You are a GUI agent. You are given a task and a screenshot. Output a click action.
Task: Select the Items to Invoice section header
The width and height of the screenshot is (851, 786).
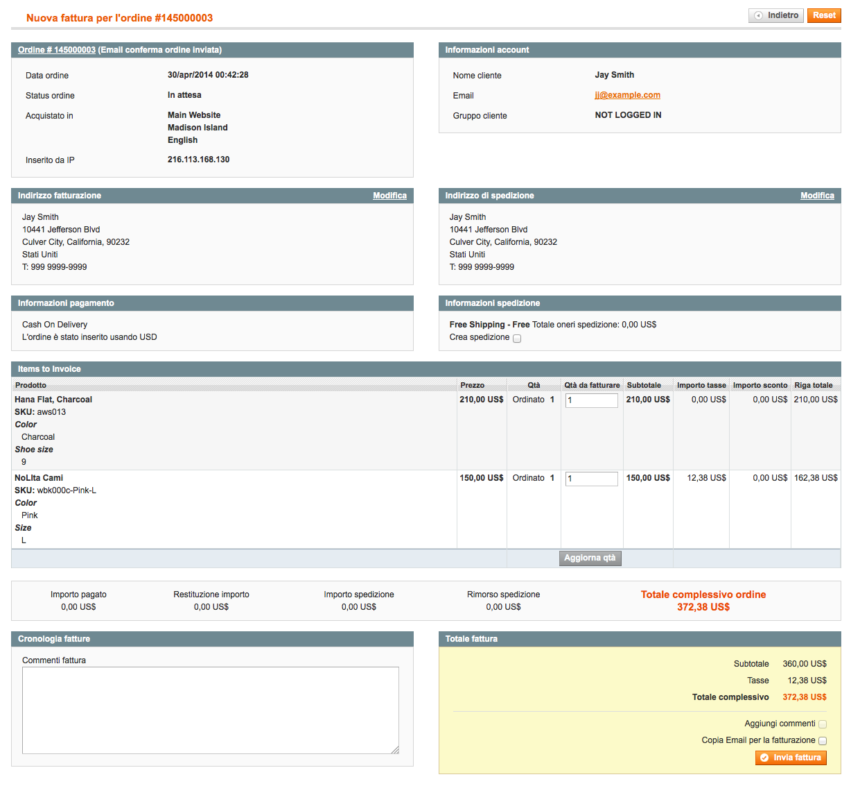[x=49, y=369]
